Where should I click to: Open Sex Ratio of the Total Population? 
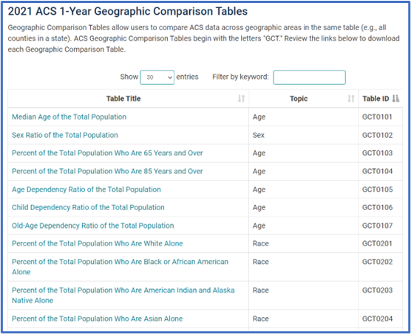coord(65,135)
